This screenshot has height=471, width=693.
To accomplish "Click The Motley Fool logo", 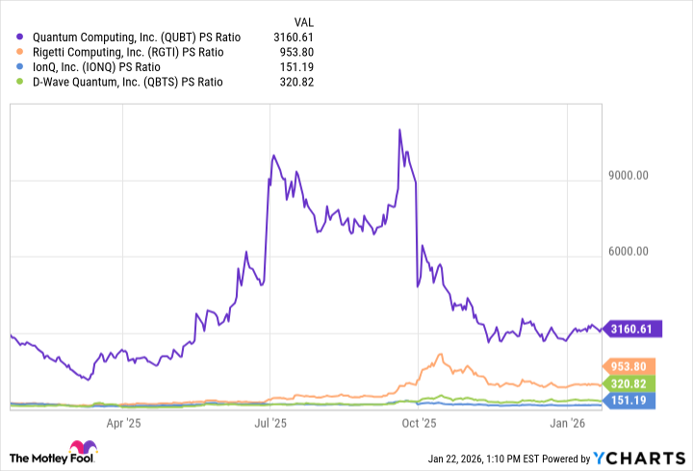I will click(x=53, y=452).
